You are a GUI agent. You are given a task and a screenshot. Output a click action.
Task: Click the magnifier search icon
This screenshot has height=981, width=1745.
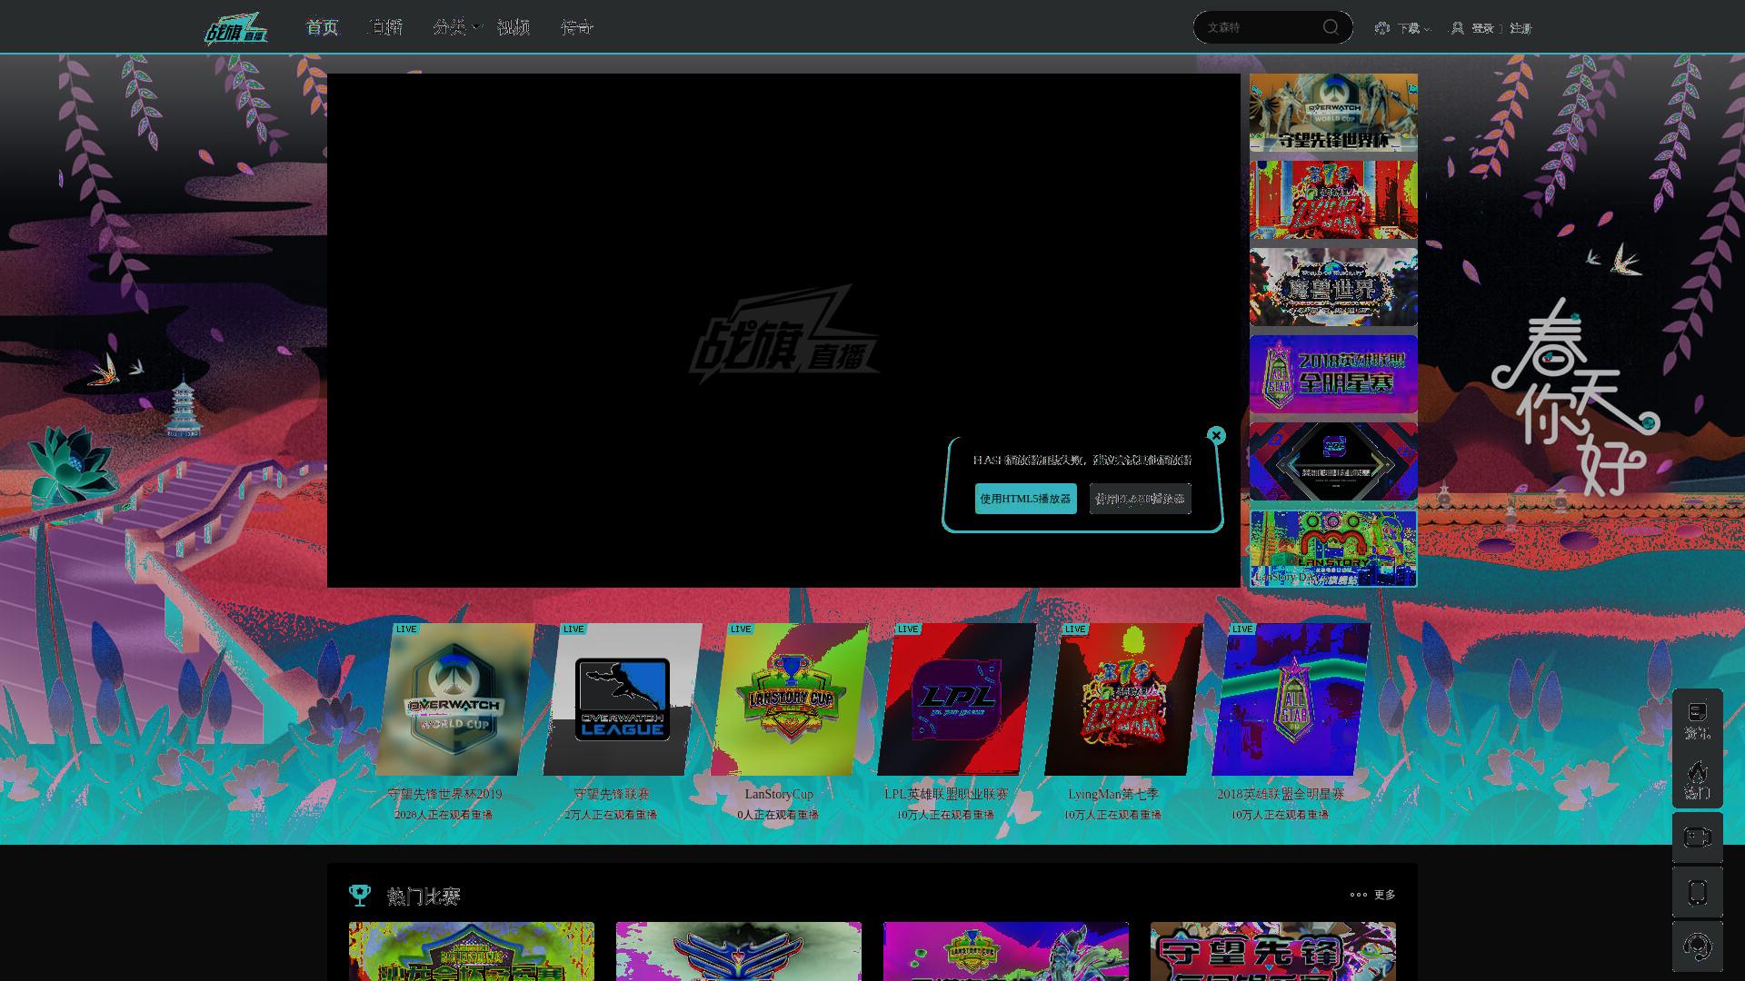[x=1331, y=27]
